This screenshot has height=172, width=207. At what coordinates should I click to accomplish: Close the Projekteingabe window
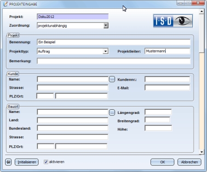click(x=198, y=3)
